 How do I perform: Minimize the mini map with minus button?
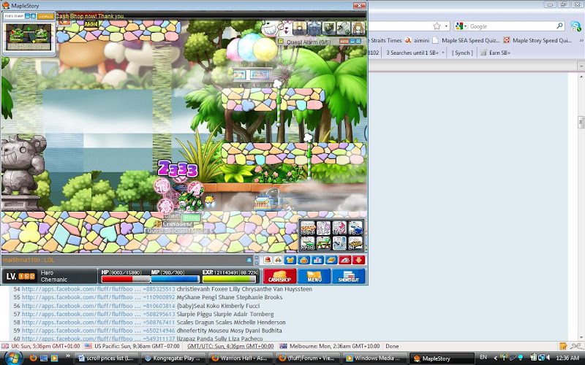tap(28, 16)
